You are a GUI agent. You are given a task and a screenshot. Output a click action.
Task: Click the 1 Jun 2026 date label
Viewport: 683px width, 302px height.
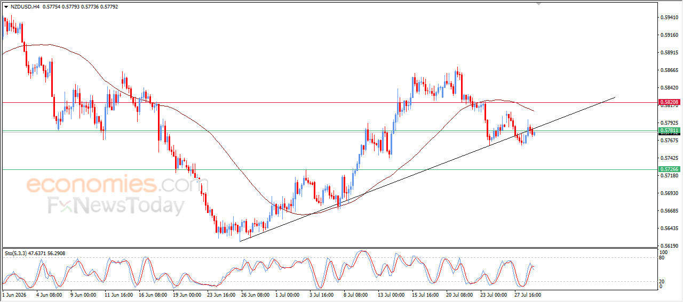coord(14,294)
